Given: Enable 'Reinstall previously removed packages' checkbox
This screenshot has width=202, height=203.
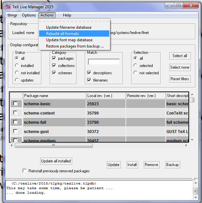Looking at the screenshot, I should click(x=25, y=171).
